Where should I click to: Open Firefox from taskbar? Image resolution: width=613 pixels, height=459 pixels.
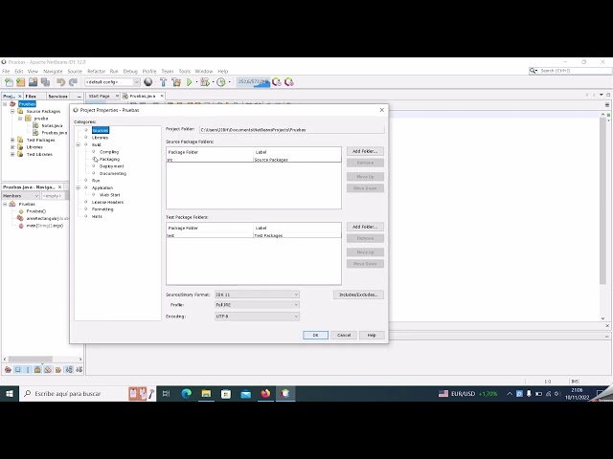point(265,394)
